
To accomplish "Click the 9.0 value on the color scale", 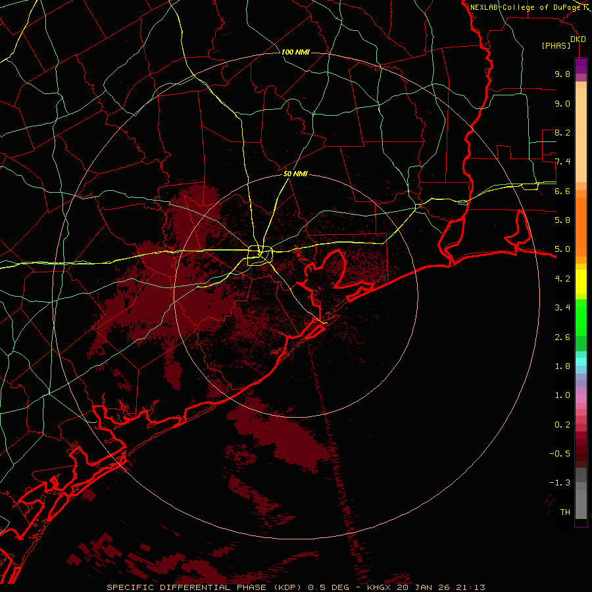I will point(562,103).
